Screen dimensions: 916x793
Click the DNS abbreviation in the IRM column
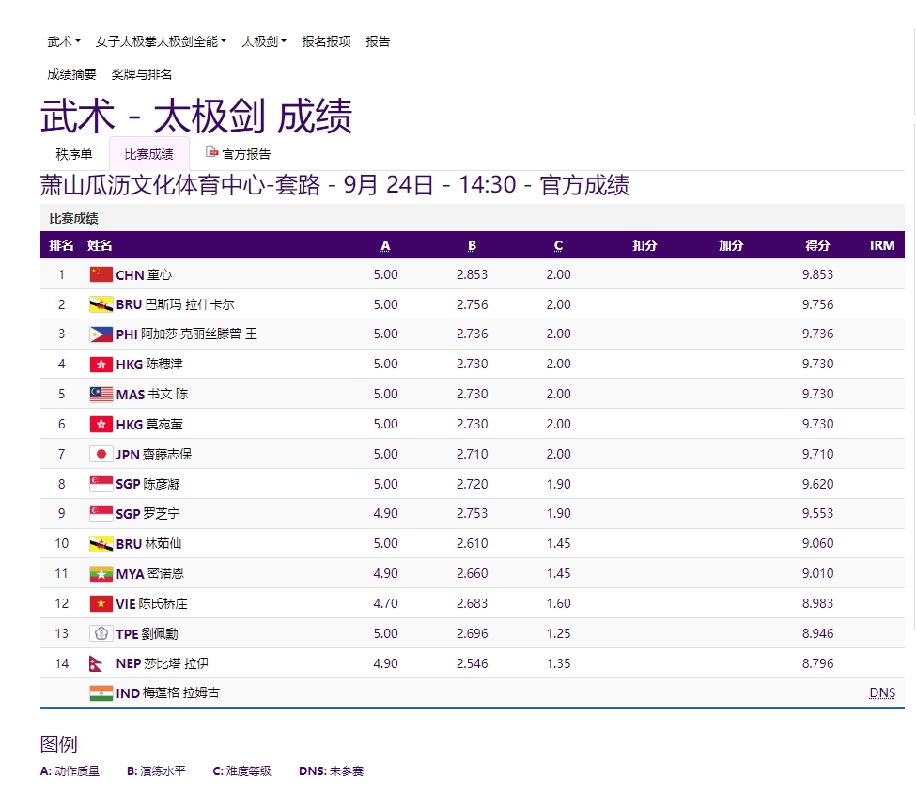[x=881, y=693]
